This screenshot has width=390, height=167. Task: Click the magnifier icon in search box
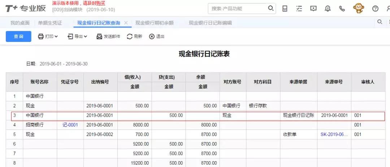click(x=270, y=8)
